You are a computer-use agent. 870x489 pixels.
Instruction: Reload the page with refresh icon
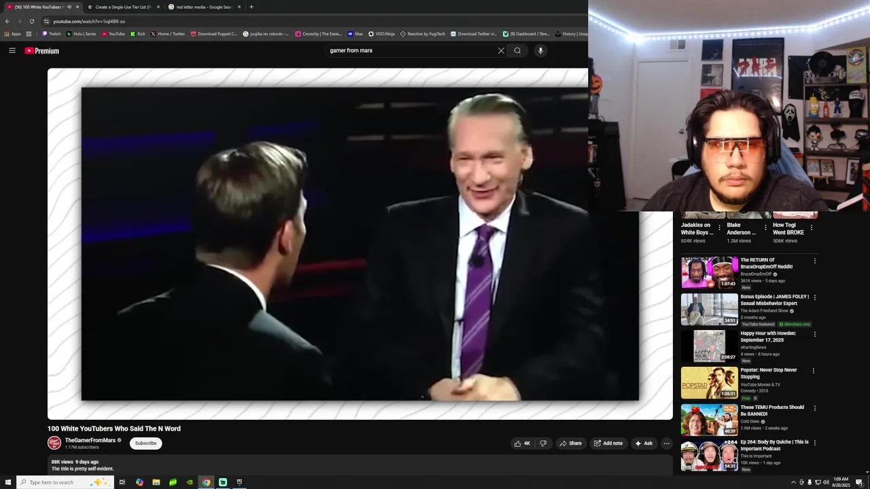[x=31, y=21]
